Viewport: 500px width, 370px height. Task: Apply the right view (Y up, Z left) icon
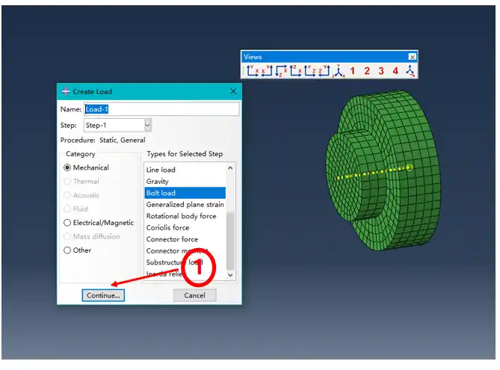tap(324, 71)
